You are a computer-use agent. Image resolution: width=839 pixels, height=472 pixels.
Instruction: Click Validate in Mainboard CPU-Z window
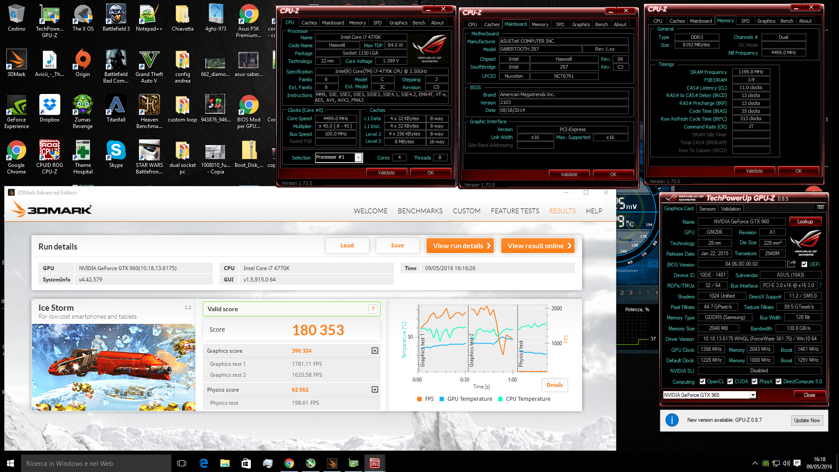click(x=569, y=174)
